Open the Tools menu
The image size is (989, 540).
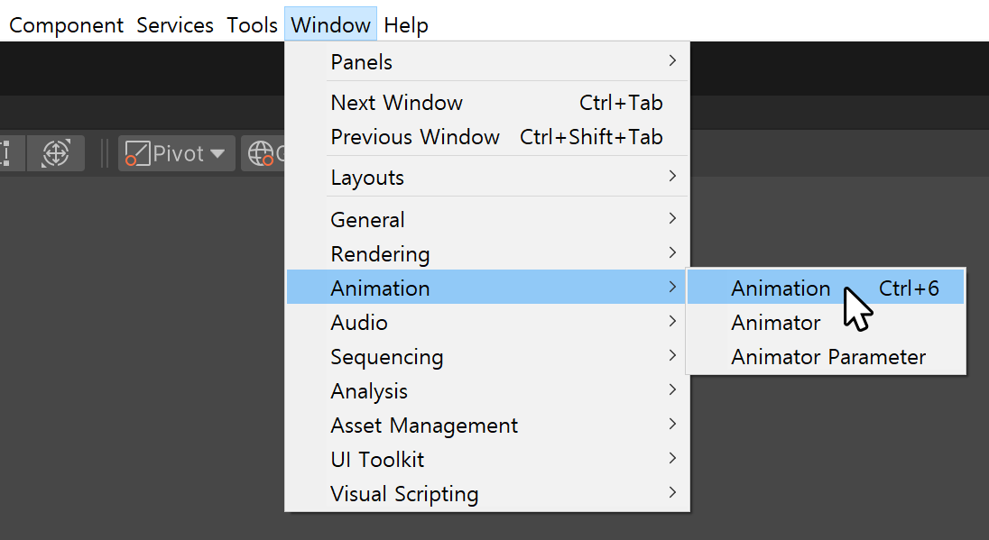252,25
